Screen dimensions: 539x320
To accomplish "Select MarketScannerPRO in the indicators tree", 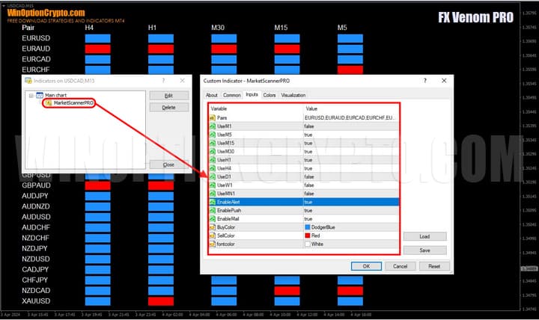I will pos(73,103).
